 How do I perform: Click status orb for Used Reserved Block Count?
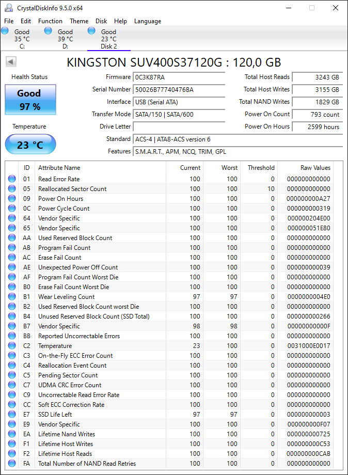click(x=12, y=238)
